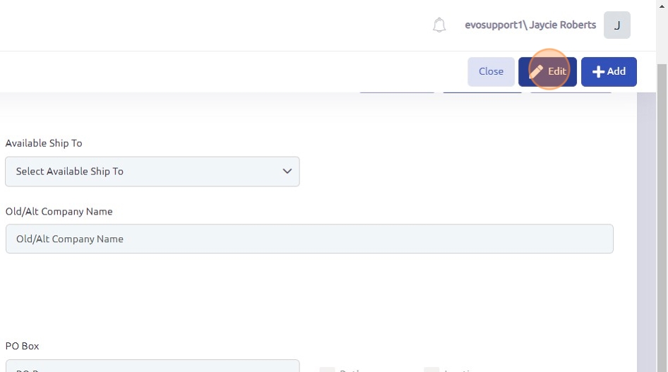
Task: Open the J user avatar menu
Action: click(616, 25)
